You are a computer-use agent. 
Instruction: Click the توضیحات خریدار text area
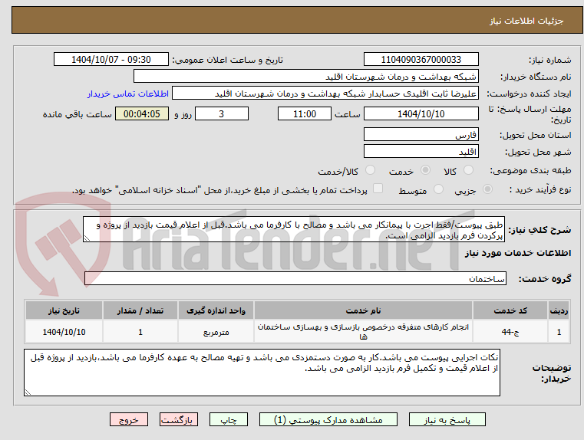pos(262,373)
